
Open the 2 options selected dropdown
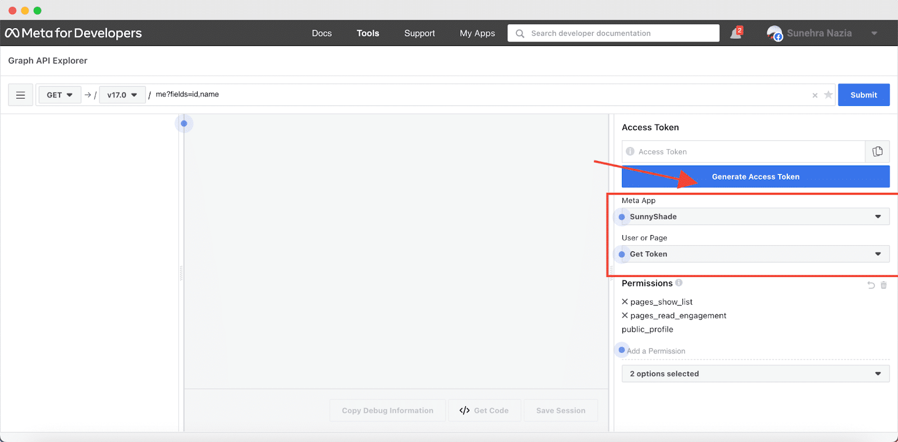[x=755, y=374]
